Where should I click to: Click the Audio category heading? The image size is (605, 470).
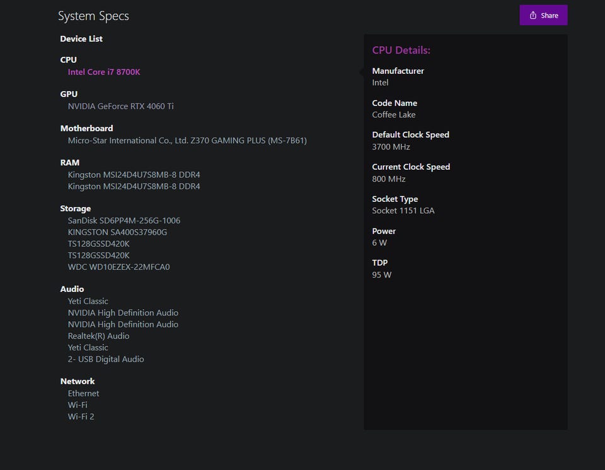(x=72, y=289)
